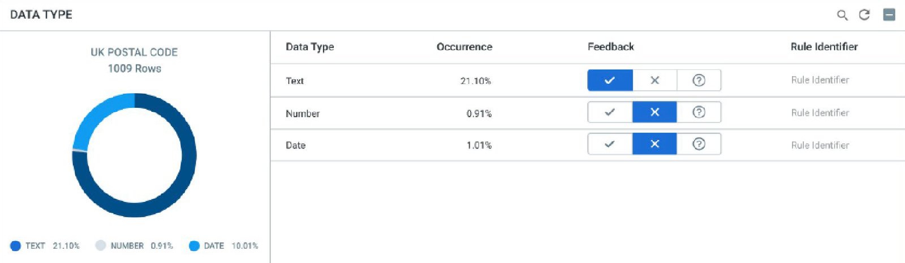Click the Date row Rule Identifier field

[820, 145]
